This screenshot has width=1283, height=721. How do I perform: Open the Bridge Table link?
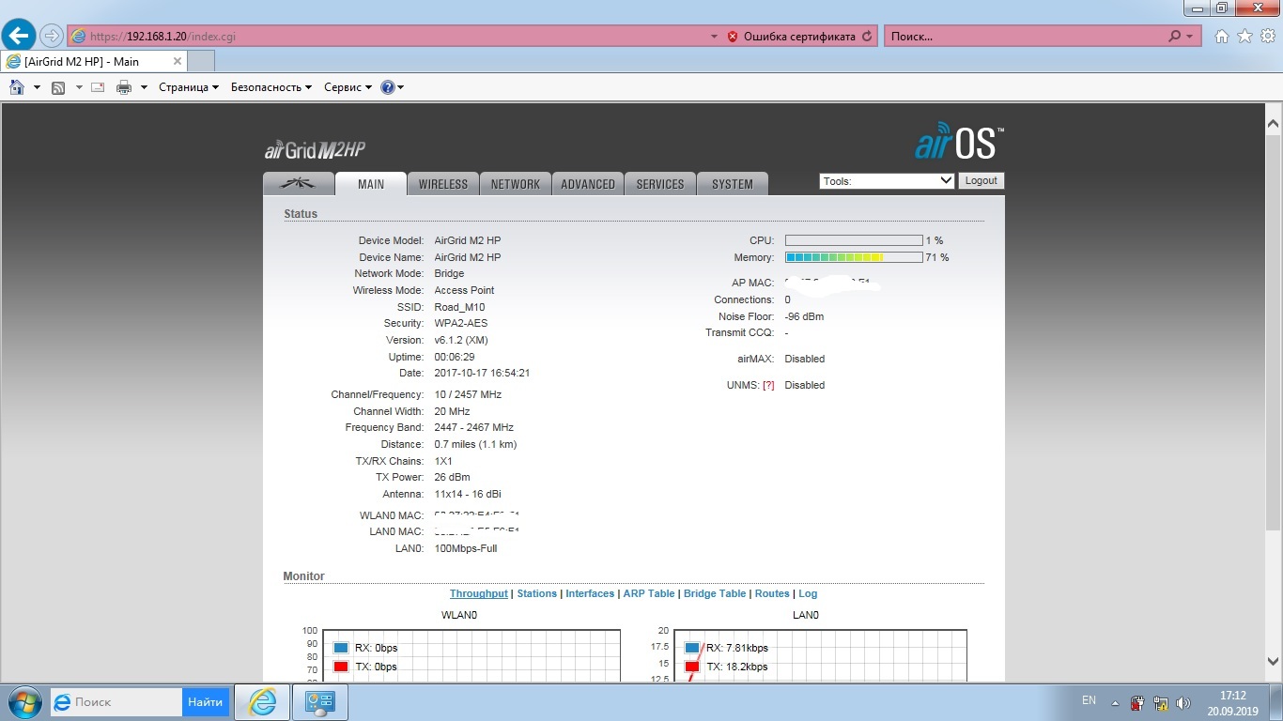coord(715,593)
